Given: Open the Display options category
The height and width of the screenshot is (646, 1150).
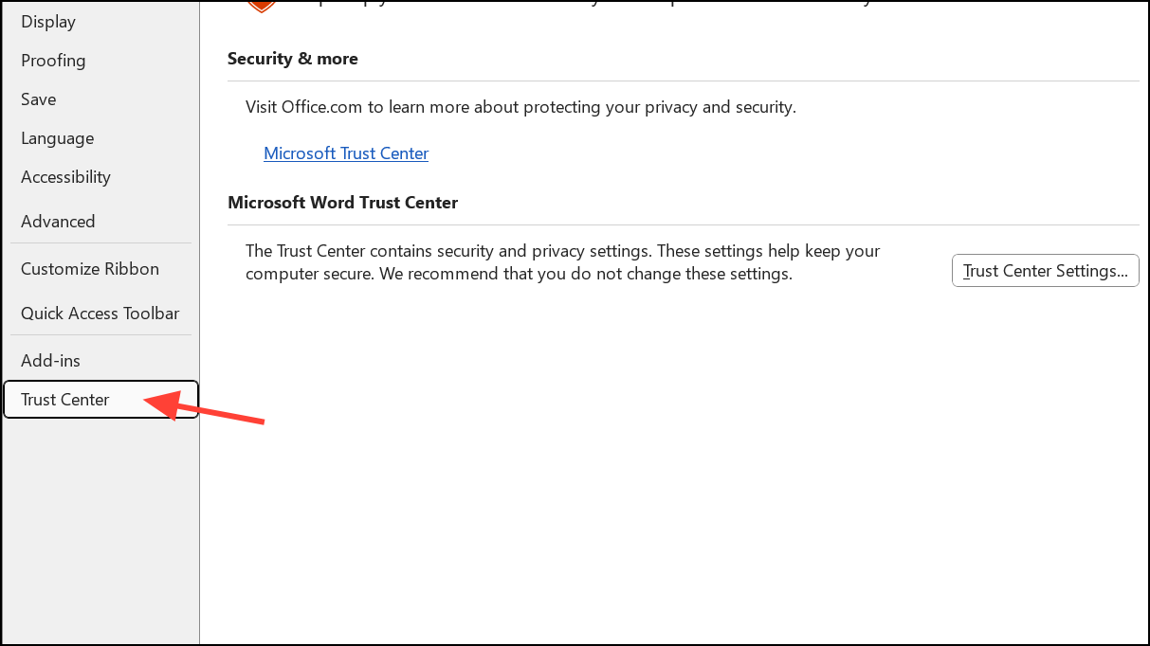Looking at the screenshot, I should [48, 22].
